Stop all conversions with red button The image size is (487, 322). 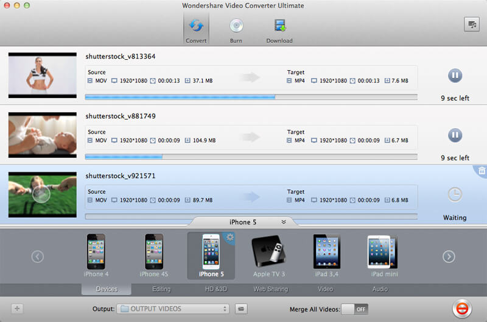point(463,309)
